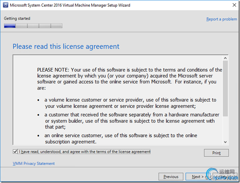240x183 pixels.
Task: Open the VMM Privacy Statement link
Action: (x=34, y=164)
